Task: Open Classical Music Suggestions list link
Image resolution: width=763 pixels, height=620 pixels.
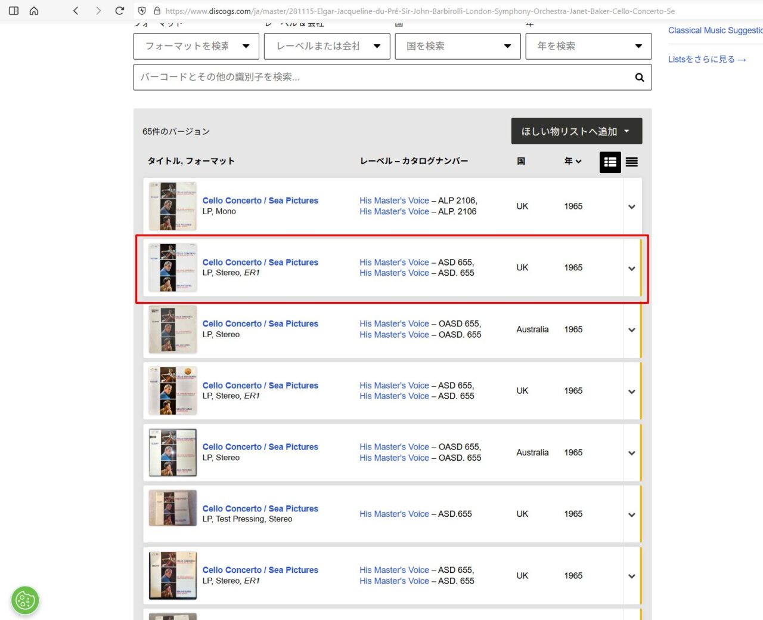Action: (x=715, y=30)
